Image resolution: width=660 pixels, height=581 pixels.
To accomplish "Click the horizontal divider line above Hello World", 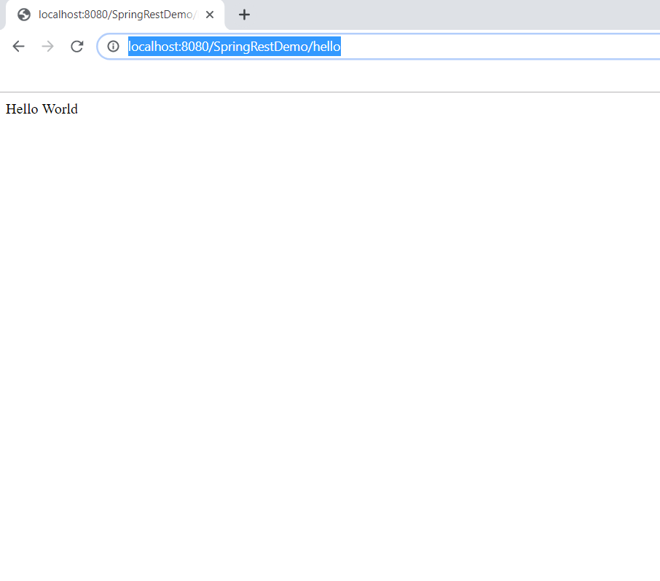I will click(328, 92).
